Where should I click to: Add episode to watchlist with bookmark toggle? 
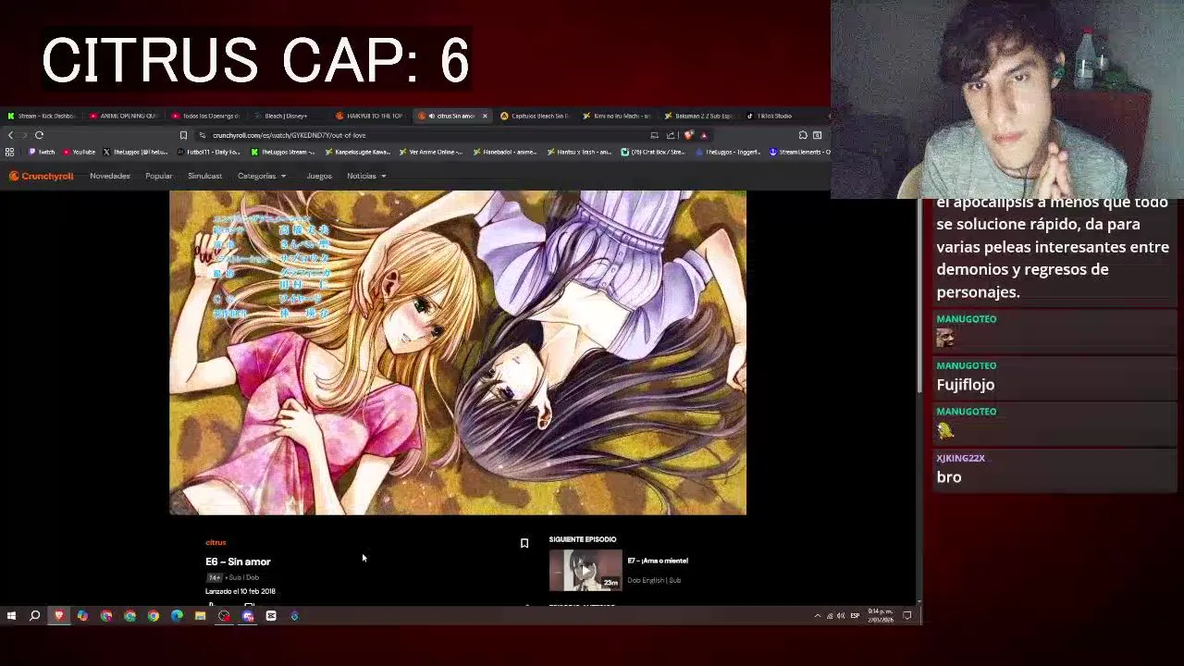pos(524,543)
